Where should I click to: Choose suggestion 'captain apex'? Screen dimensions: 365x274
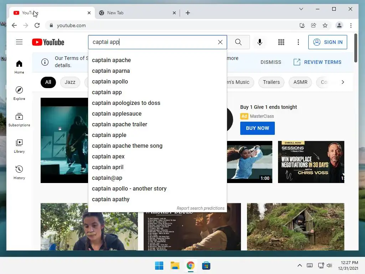[157, 157]
